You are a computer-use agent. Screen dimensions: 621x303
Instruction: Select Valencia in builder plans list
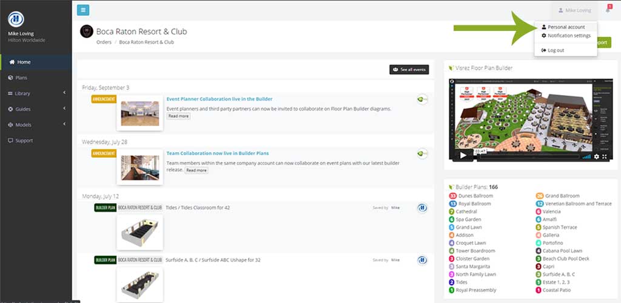click(x=552, y=211)
